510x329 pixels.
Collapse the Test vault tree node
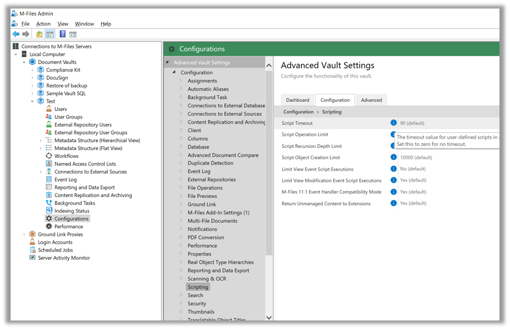click(32, 101)
